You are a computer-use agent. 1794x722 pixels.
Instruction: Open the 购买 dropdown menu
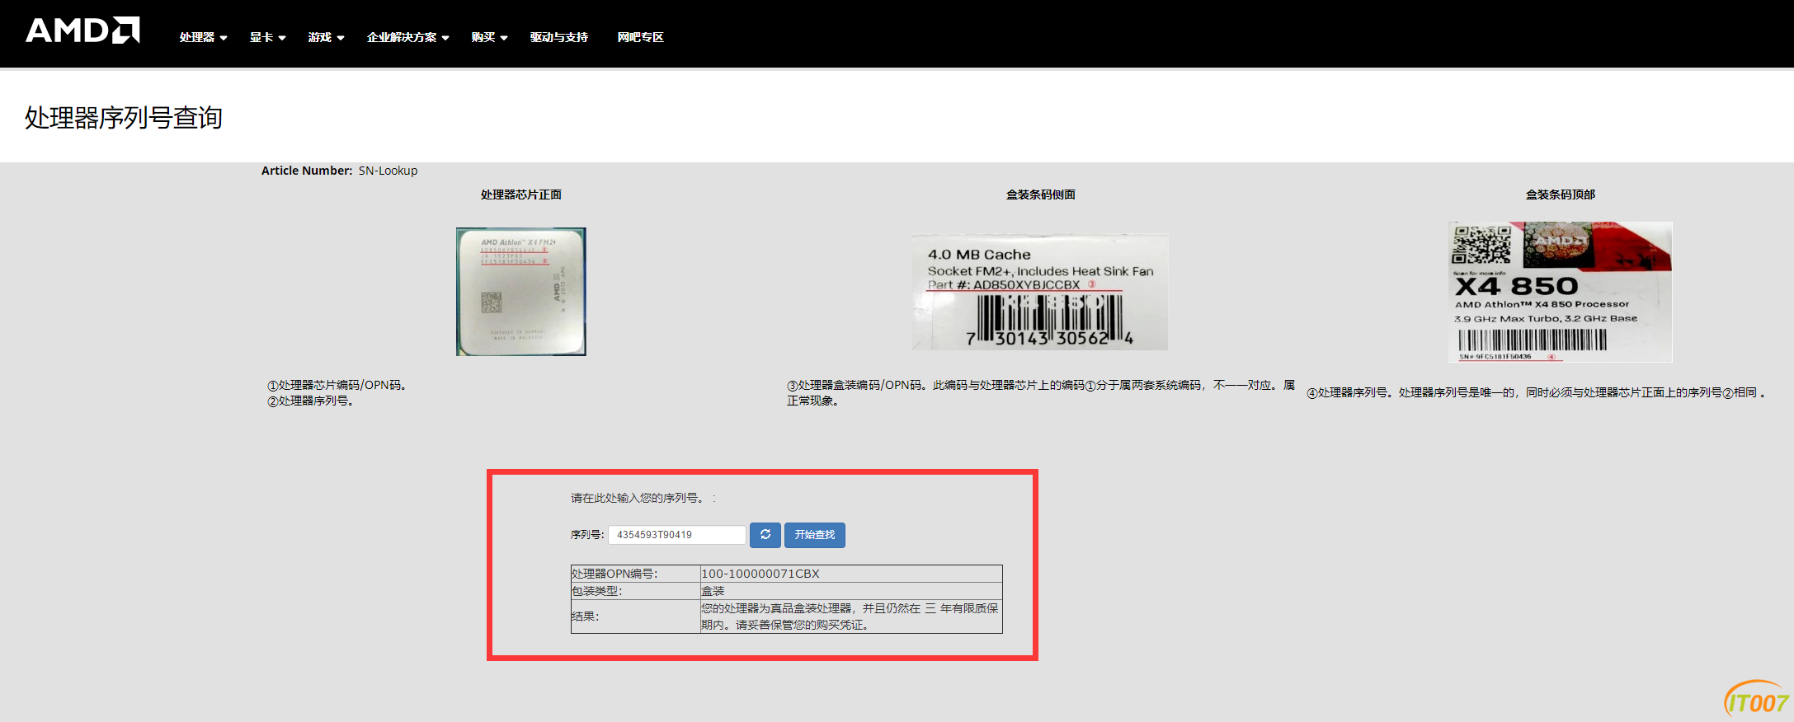[489, 37]
